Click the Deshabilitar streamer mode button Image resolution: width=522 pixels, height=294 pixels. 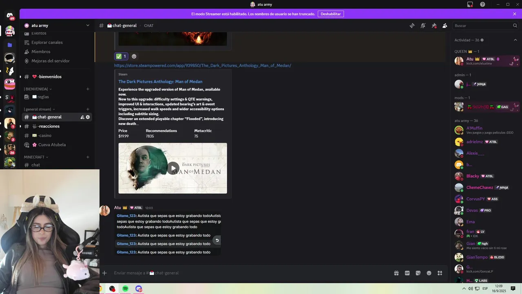331,14
